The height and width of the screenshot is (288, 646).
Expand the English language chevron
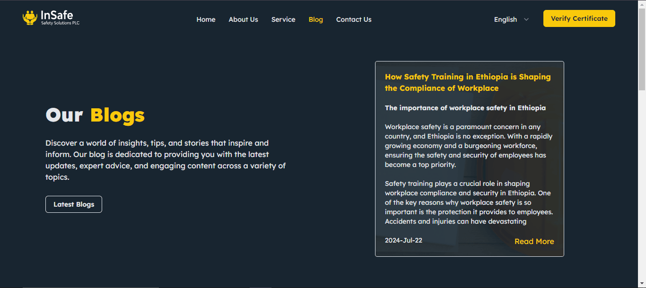tap(526, 19)
